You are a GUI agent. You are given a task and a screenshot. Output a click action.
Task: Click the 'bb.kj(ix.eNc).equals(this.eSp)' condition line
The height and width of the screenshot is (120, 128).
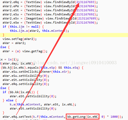coord(42,68)
